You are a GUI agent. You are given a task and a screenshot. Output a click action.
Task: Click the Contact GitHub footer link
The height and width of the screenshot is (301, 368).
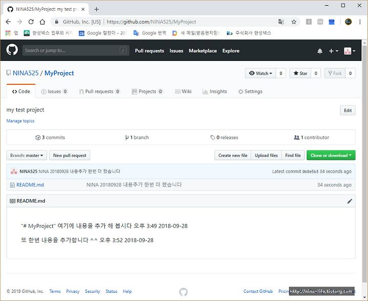[x=258, y=291]
